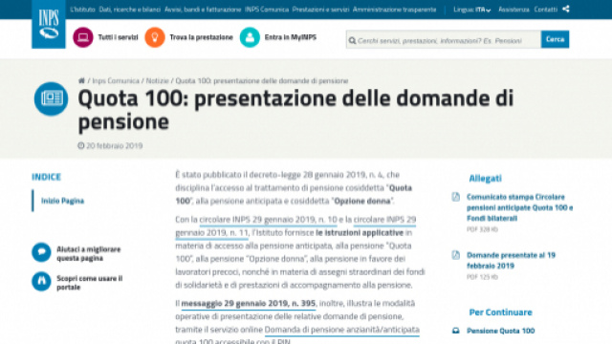Open Trova la prestazione link
The width and height of the screenshot is (612, 344).
tap(202, 37)
